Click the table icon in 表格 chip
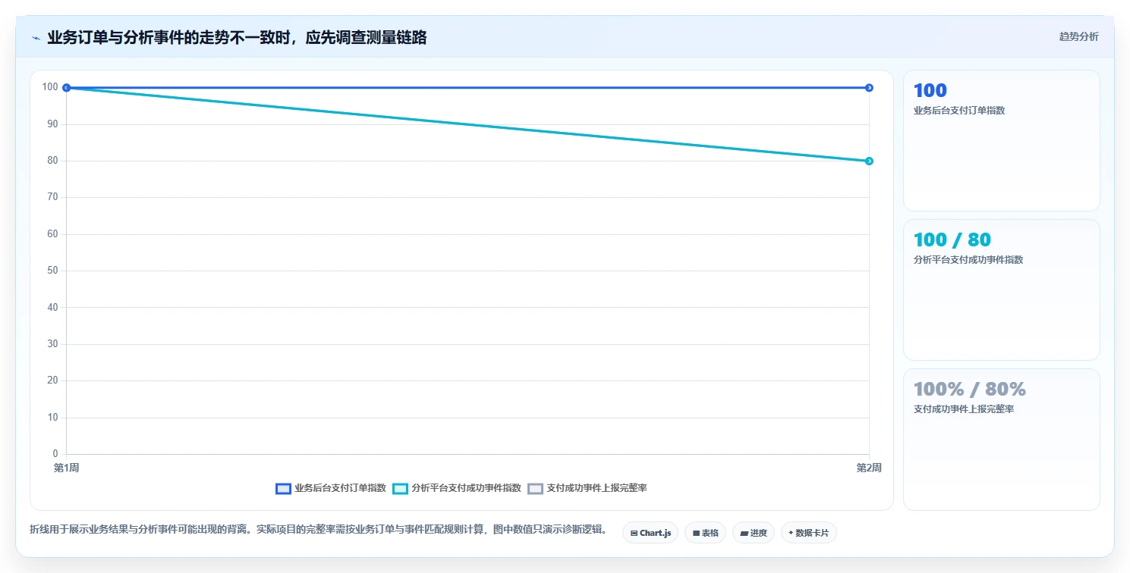The height and width of the screenshot is (573, 1130). (696, 533)
